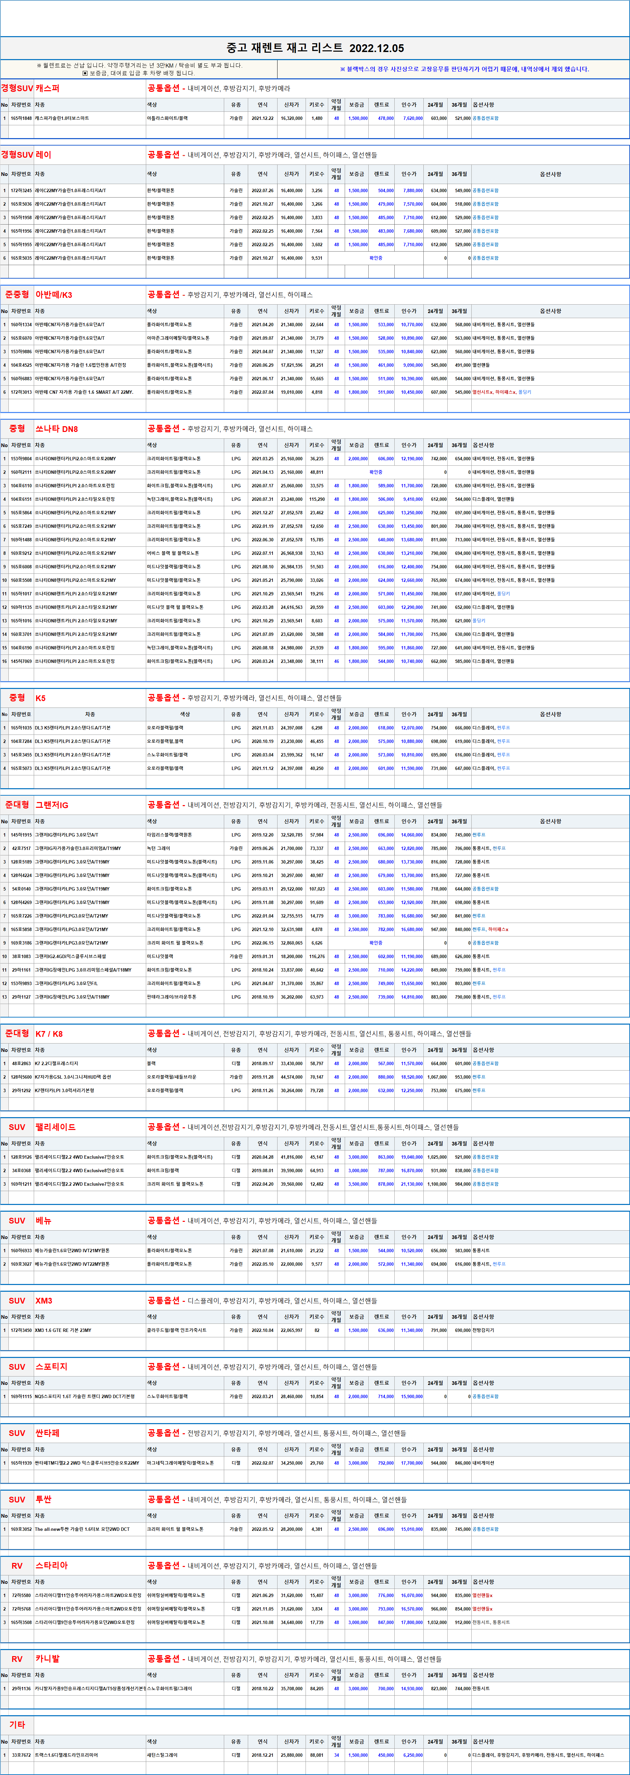This screenshot has height=1775, width=630.
Task: Click plate number cell '165하1035'
Action: (x=21, y=728)
